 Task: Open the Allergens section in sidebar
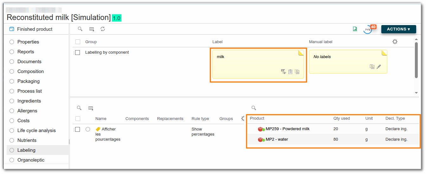pos(27,111)
